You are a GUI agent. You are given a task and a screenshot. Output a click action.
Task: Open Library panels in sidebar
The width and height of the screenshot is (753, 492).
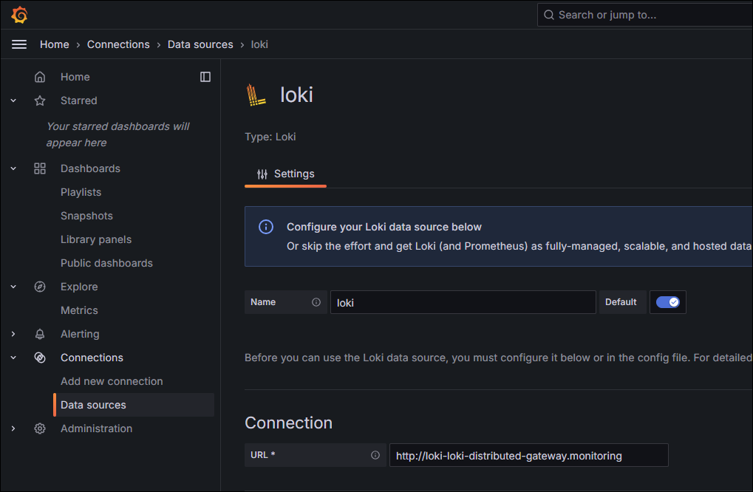click(x=96, y=239)
